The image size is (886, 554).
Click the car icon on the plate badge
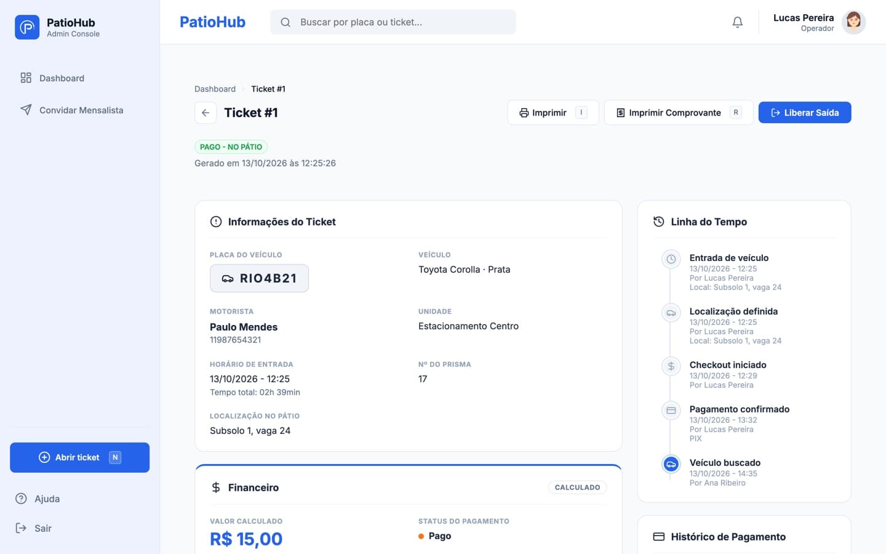(x=228, y=279)
